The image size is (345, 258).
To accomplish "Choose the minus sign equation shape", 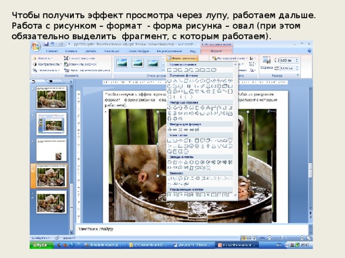I will 175,130.
